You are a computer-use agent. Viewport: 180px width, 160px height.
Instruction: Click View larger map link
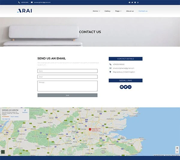6,119
